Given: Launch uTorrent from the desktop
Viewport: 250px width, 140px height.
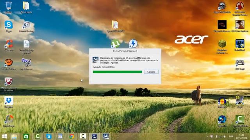Looking at the screenshot, I should pyautogui.click(x=115, y=44).
